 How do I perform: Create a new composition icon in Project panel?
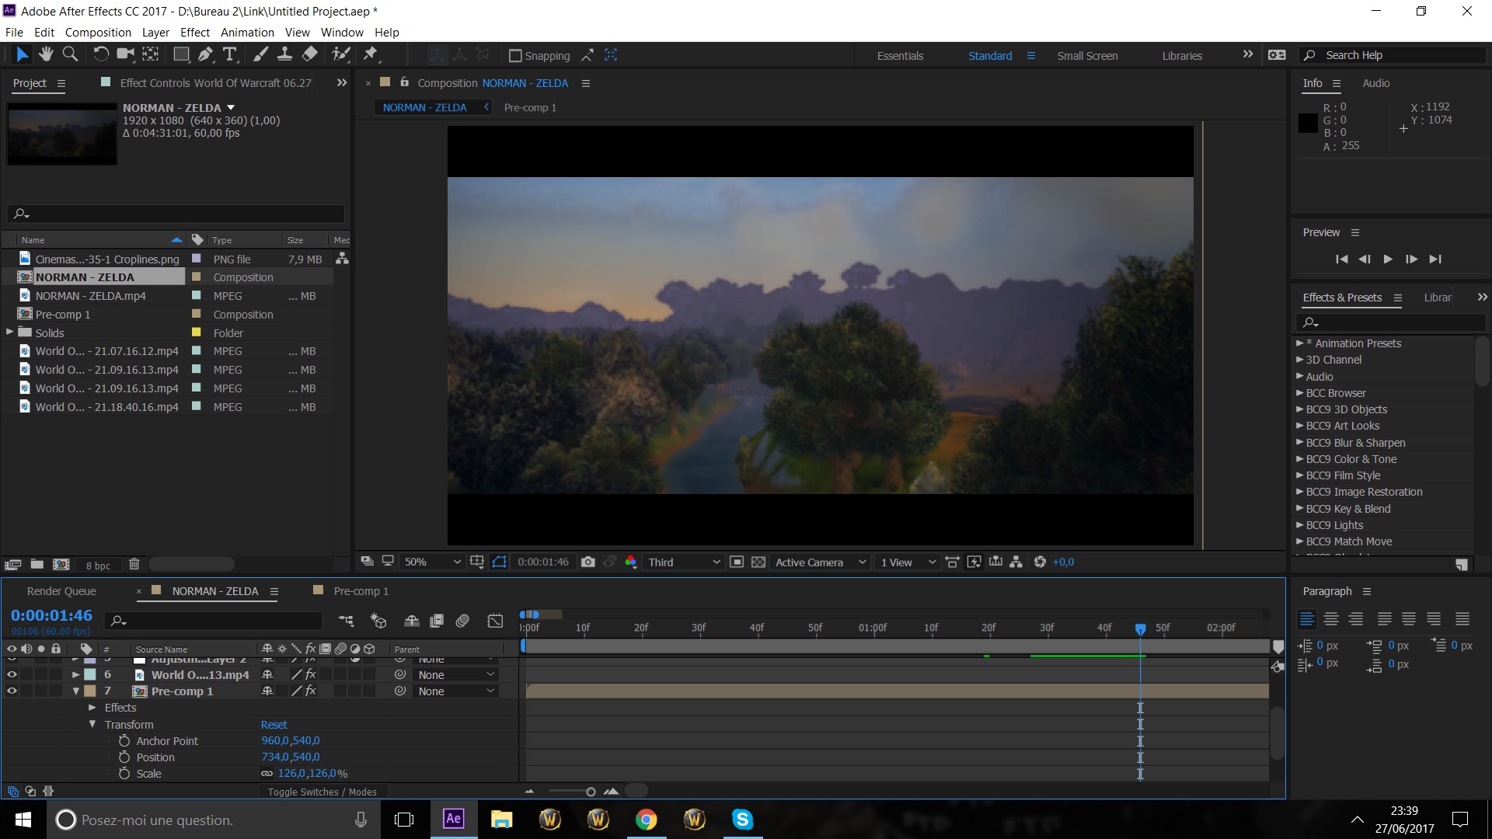pos(61,565)
